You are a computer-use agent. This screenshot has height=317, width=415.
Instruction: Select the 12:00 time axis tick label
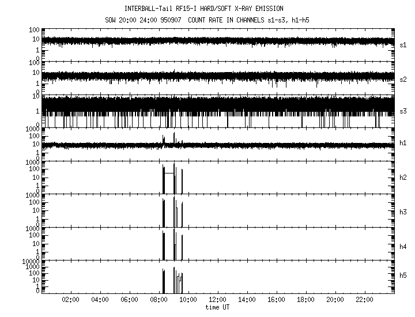[x=218, y=300]
